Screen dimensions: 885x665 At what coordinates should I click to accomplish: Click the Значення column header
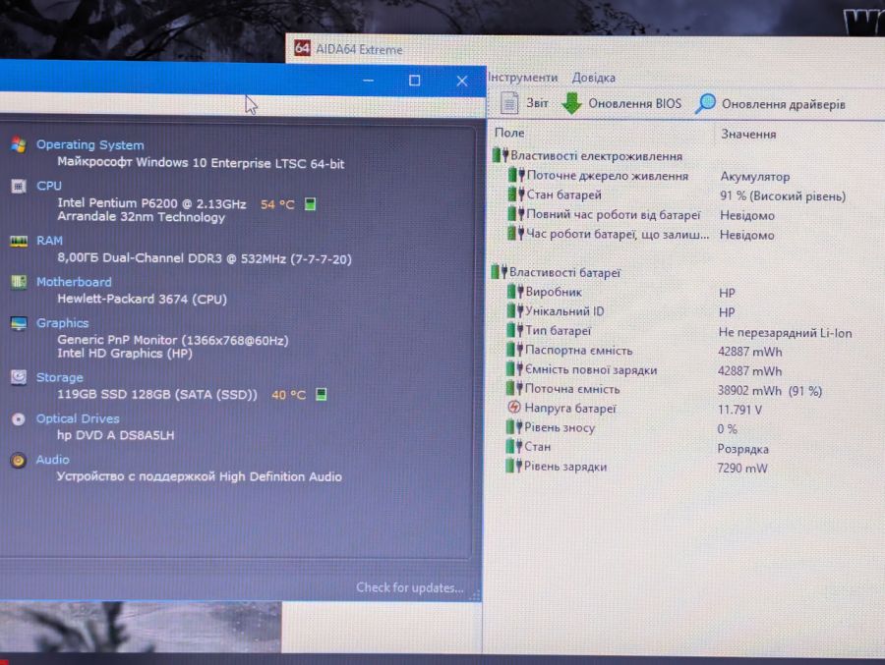748,135
